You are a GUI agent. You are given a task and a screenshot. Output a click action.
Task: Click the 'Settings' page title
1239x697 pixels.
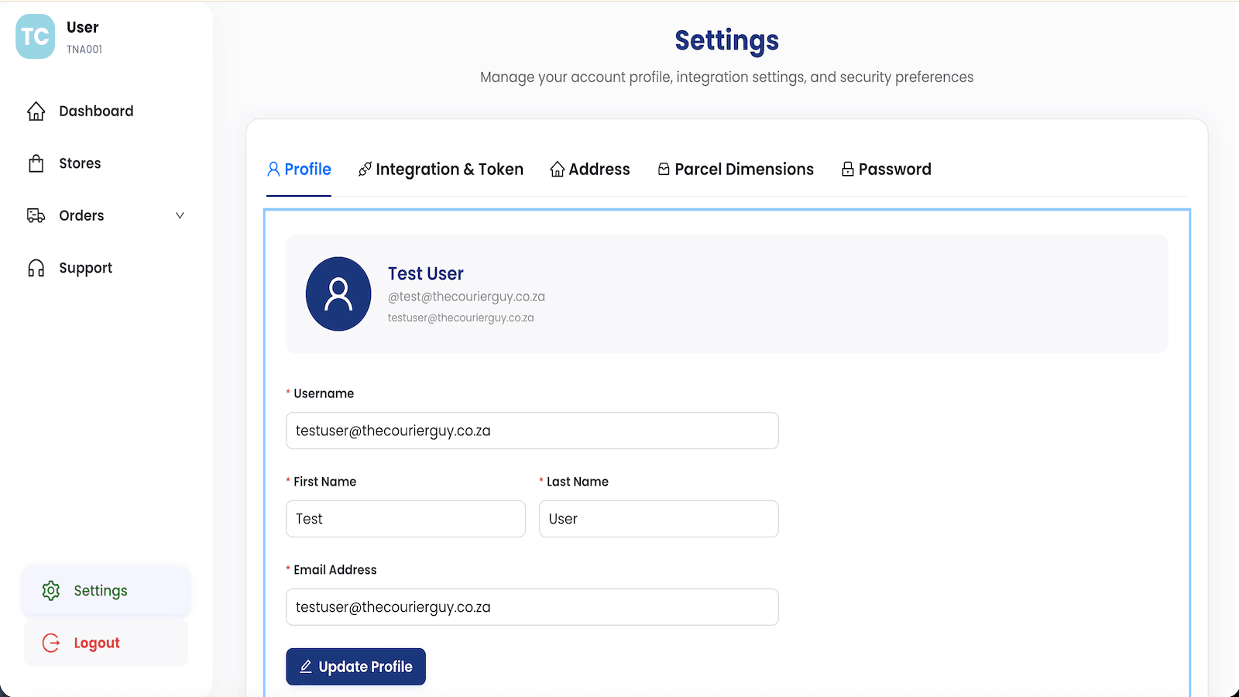click(727, 40)
